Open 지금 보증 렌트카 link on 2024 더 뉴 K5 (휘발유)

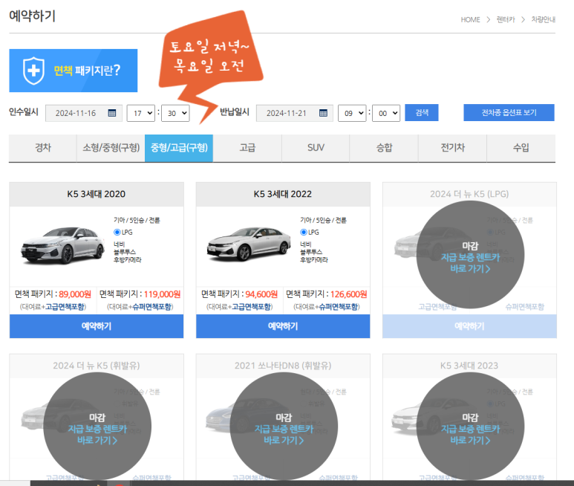(97, 435)
